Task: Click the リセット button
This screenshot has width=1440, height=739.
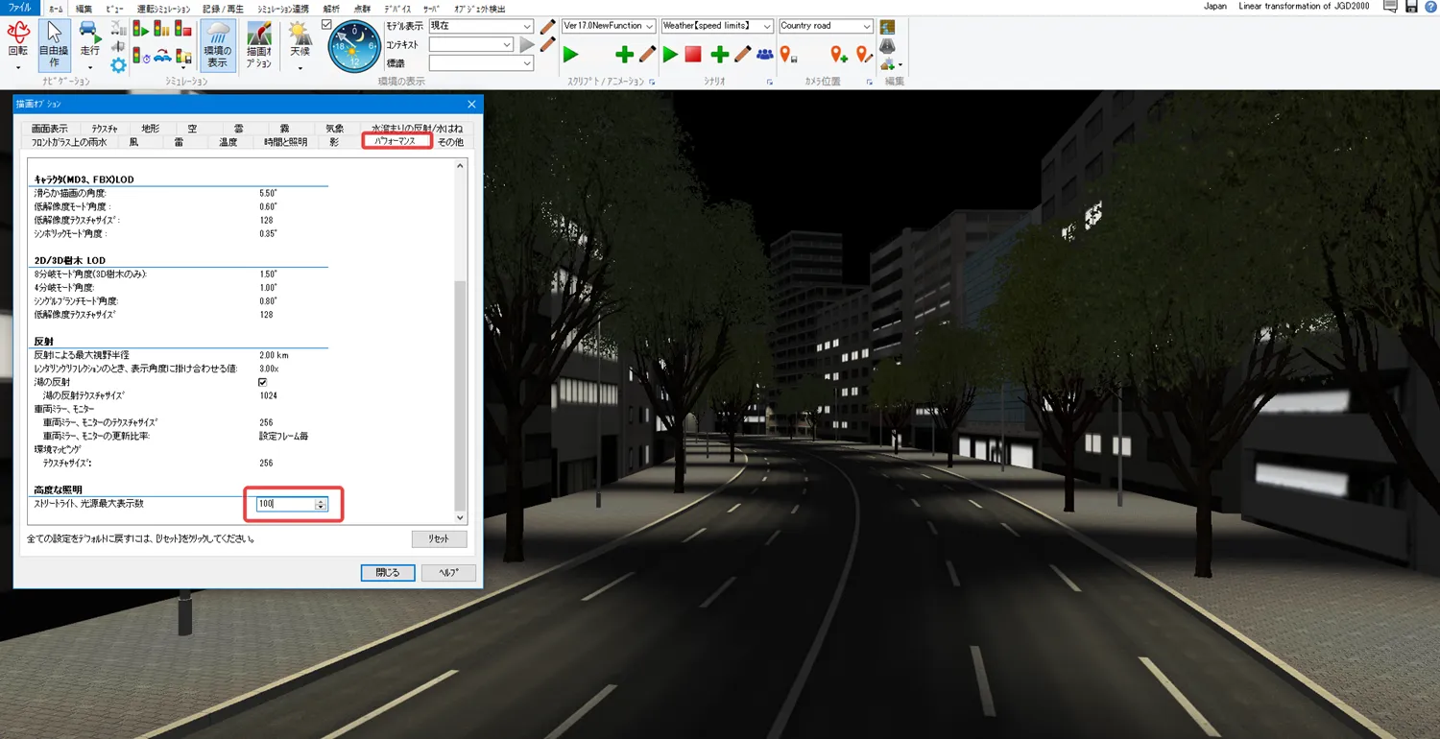Action: pyautogui.click(x=439, y=539)
